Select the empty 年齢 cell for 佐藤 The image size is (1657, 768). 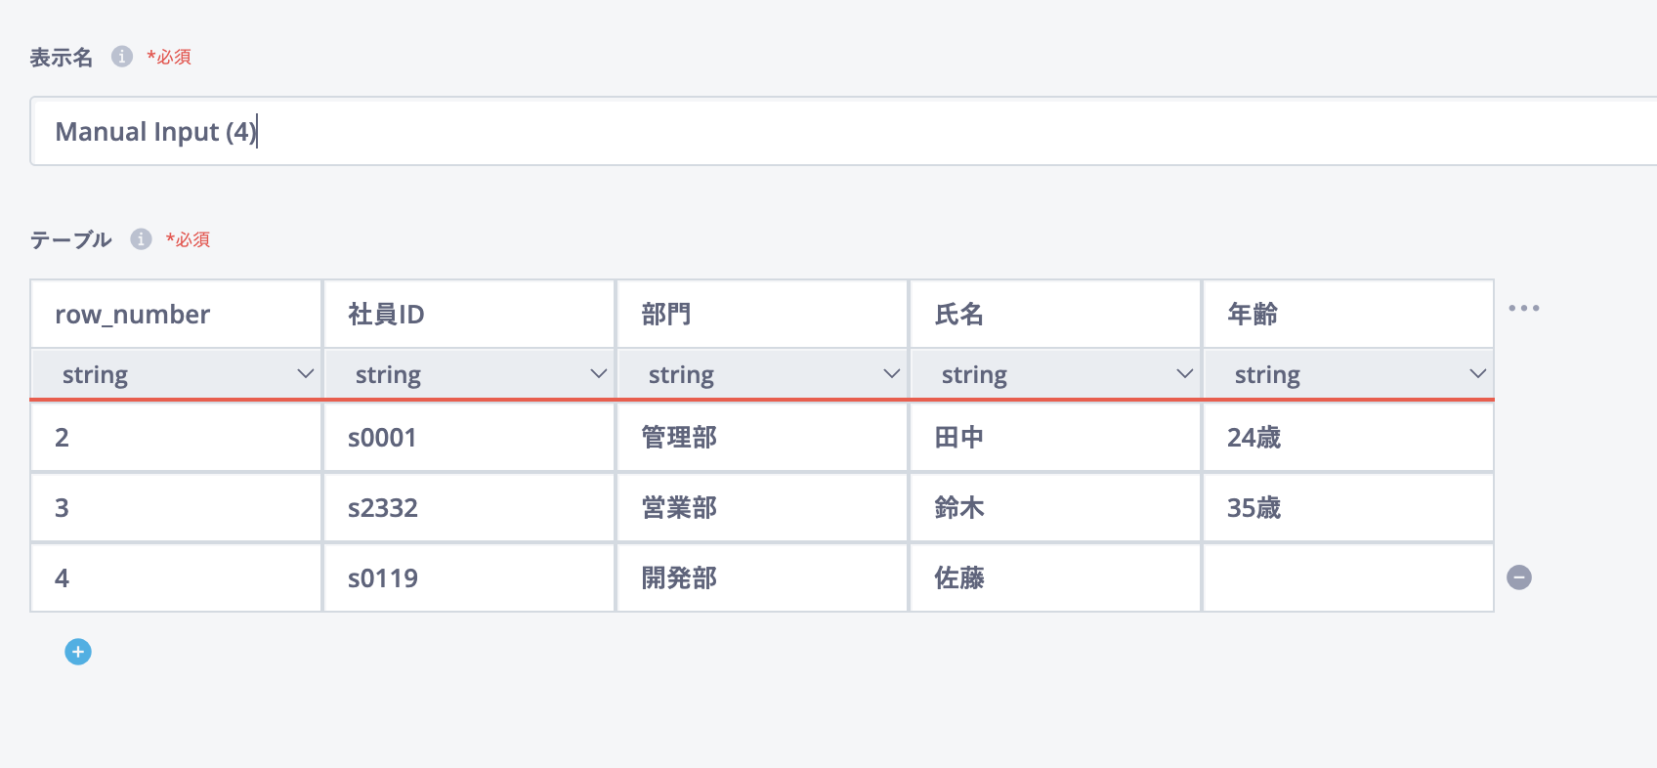(1348, 578)
